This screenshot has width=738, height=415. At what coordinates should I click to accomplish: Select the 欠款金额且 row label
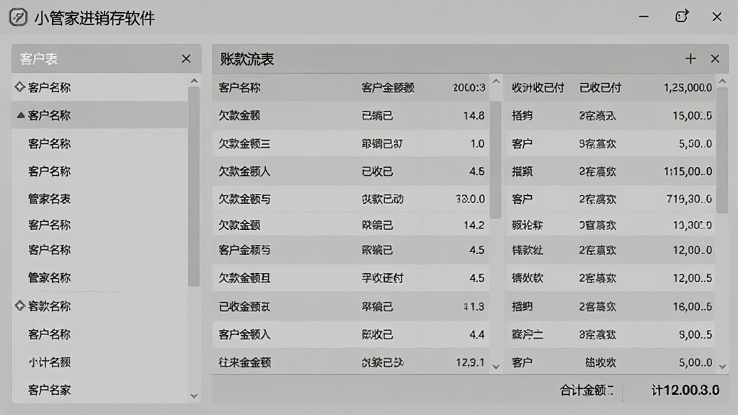[x=244, y=278]
